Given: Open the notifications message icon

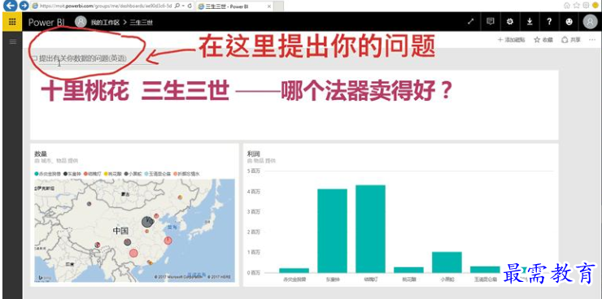Looking at the screenshot, I should coord(491,22).
